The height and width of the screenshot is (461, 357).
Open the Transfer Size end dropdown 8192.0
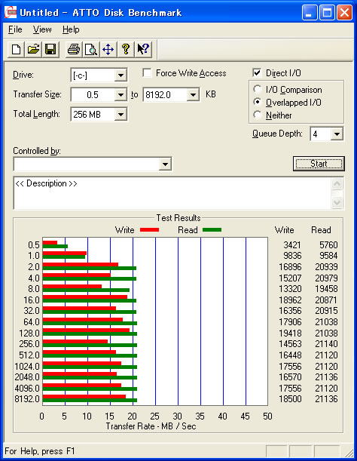pyautogui.click(x=193, y=94)
